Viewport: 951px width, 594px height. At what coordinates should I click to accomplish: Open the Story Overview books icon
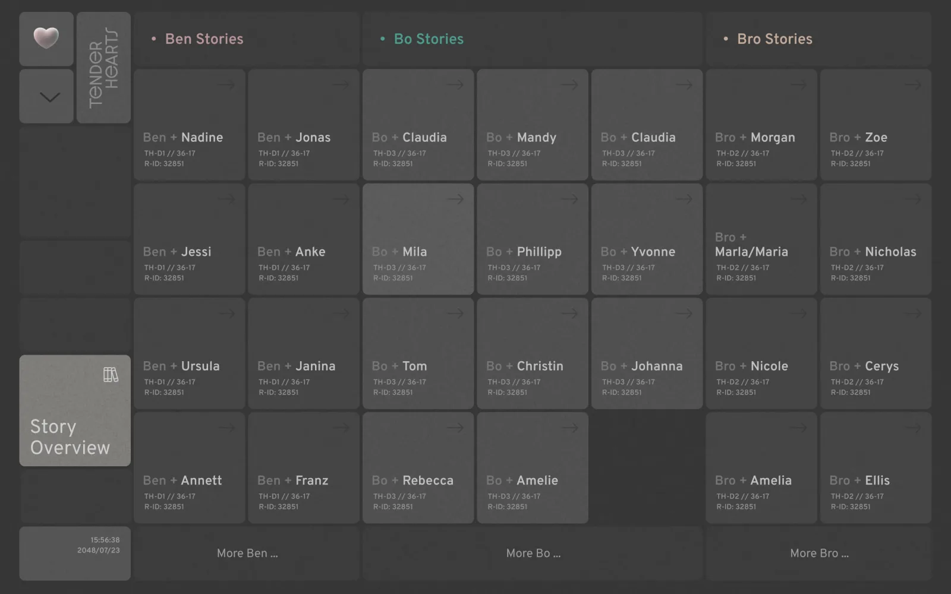(111, 375)
